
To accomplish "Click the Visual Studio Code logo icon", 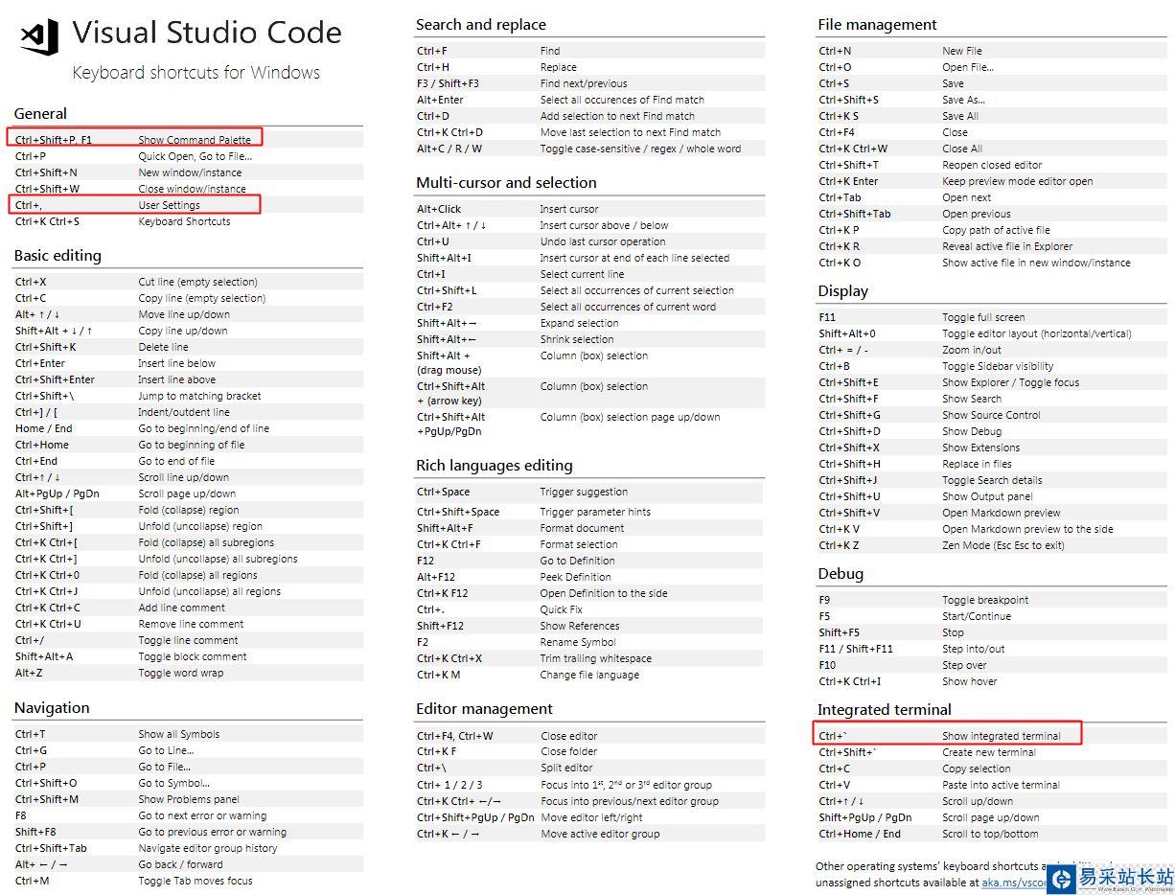I will tap(39, 36).
